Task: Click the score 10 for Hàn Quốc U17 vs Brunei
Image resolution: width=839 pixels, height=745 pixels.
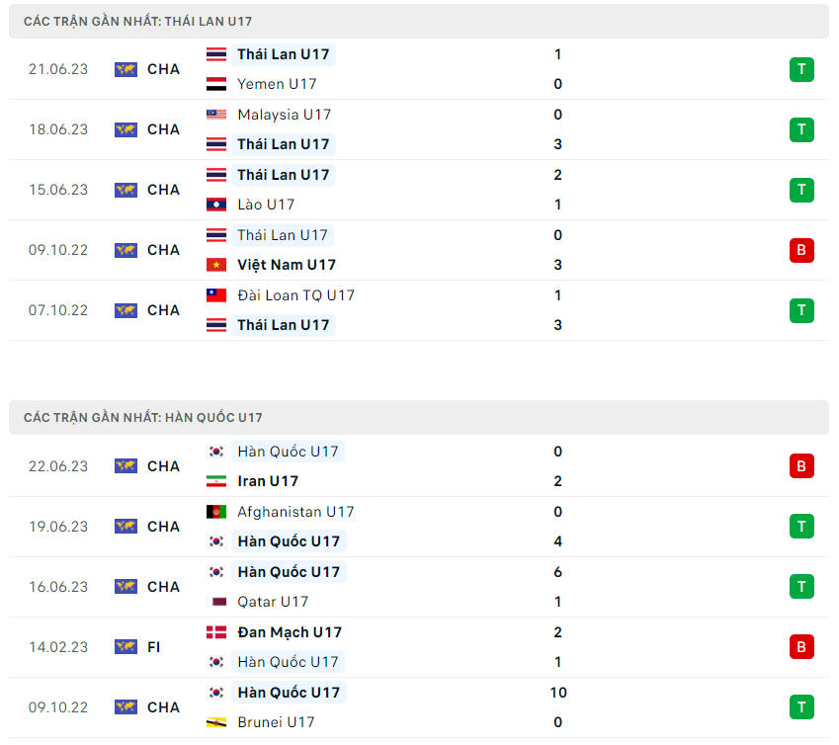Action: pos(558,693)
